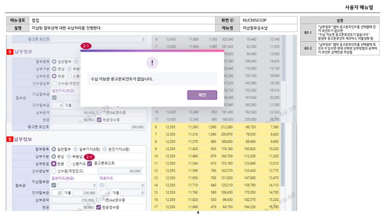Click the dialog message 수납 가능한 중고폰포인트가 없습니다
Image resolution: width=385 pixels, height=216 pixels.
(x=122, y=79)
